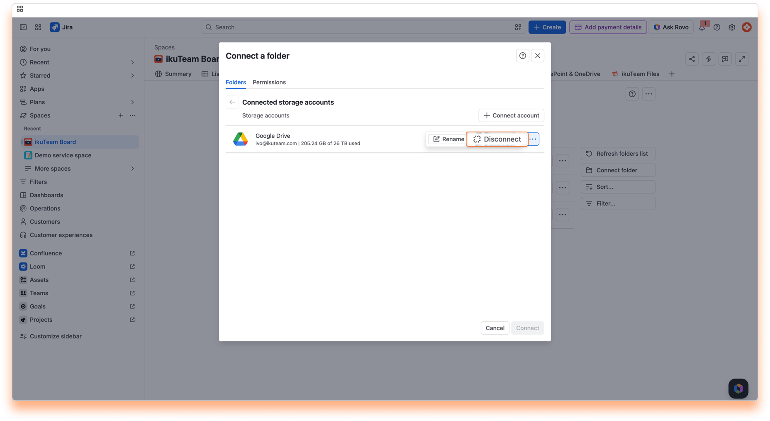770x421 pixels.
Task: Switch to the Permissions tab
Action: (269, 82)
